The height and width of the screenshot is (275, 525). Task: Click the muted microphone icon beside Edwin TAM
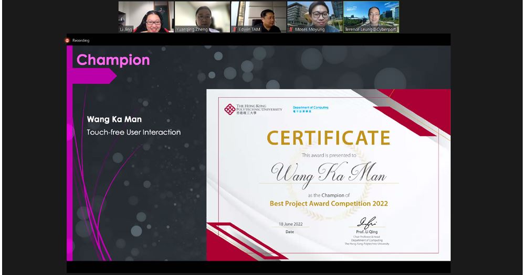coord(234,30)
